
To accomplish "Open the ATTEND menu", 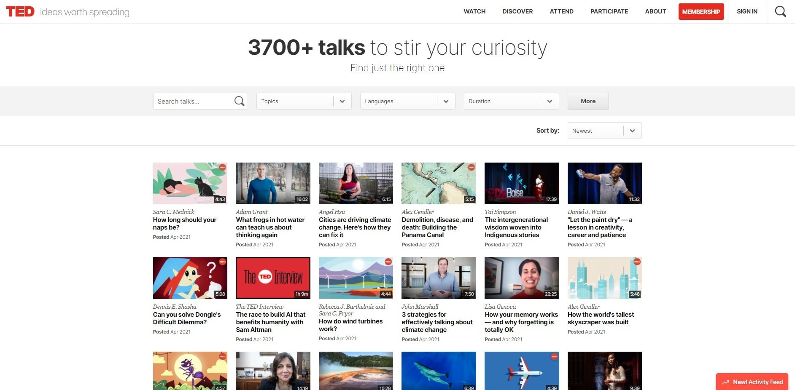I will (x=561, y=11).
